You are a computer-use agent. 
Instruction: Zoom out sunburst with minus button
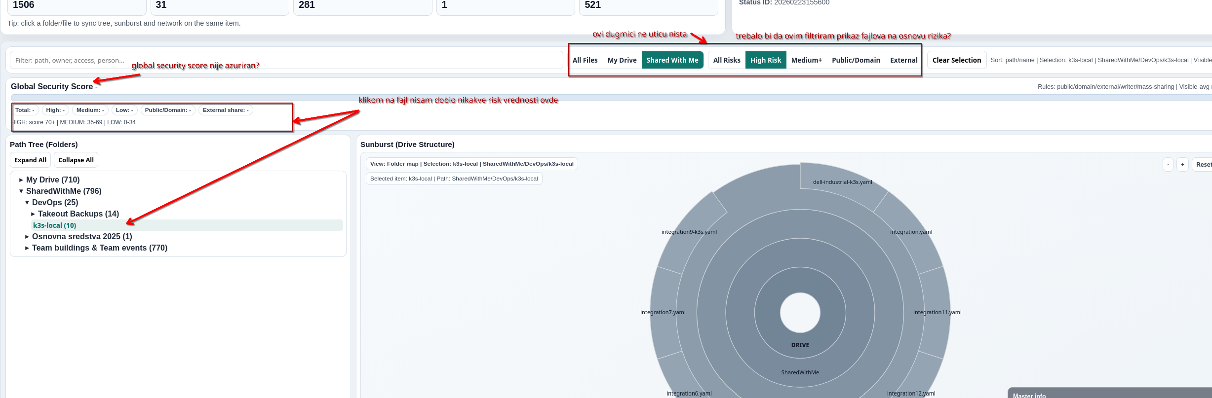(1168, 165)
